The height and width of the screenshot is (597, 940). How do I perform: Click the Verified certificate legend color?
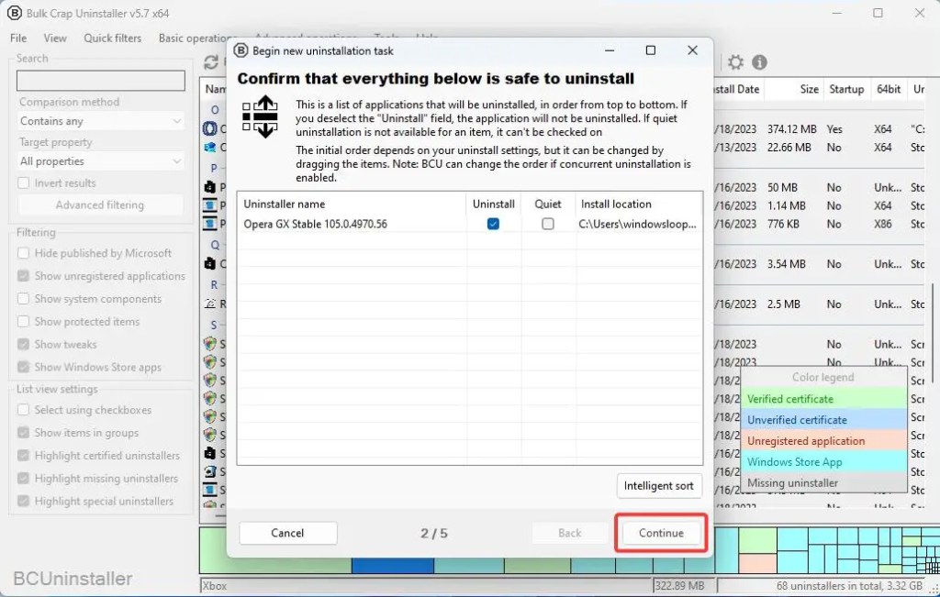click(x=823, y=399)
